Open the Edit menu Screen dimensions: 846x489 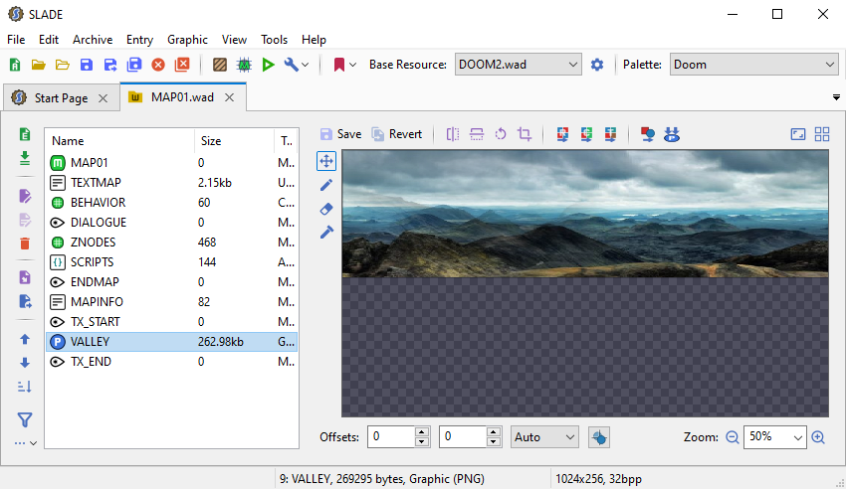coord(49,40)
